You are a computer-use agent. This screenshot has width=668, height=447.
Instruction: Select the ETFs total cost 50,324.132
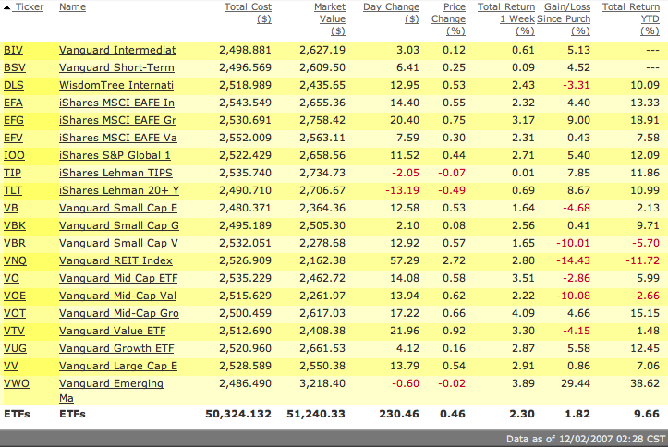238,414
